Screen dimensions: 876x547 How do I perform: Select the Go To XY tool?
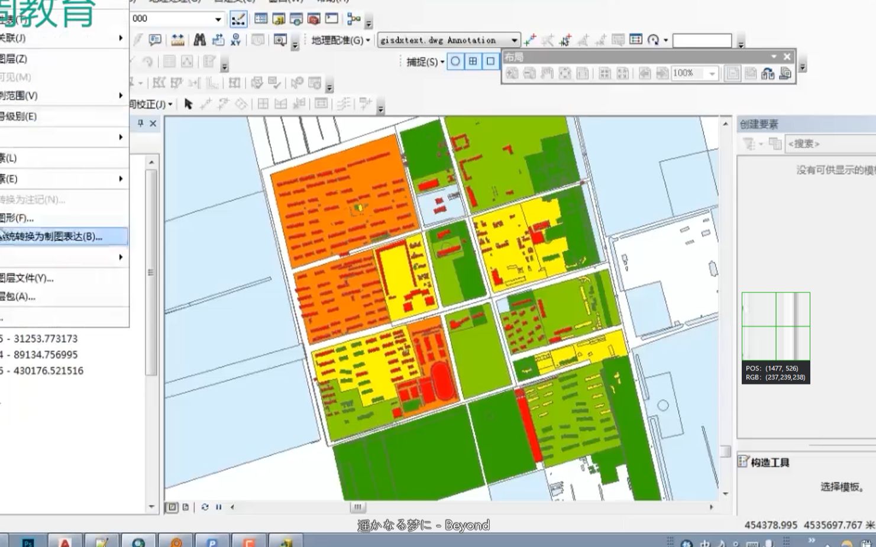coord(235,40)
